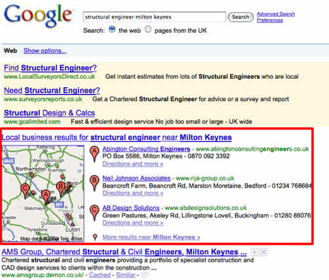Open More results near Milton Keynes
This screenshot has height=280, width=329.
point(151,237)
